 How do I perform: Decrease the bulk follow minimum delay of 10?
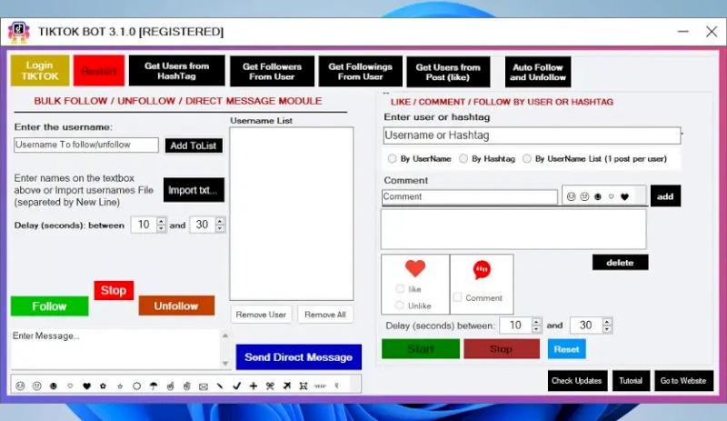[x=161, y=228]
